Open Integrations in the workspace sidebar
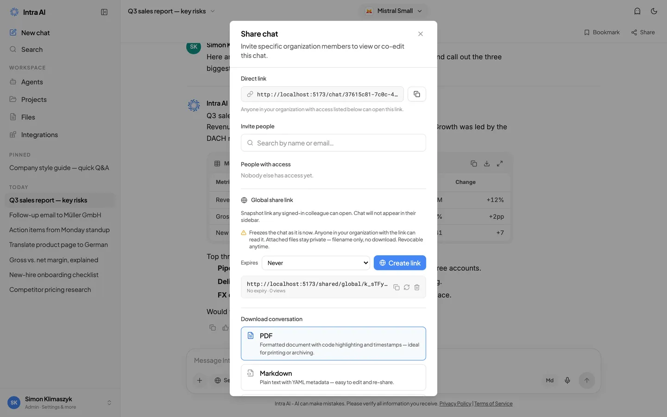Image resolution: width=667 pixels, height=417 pixels. pos(39,135)
